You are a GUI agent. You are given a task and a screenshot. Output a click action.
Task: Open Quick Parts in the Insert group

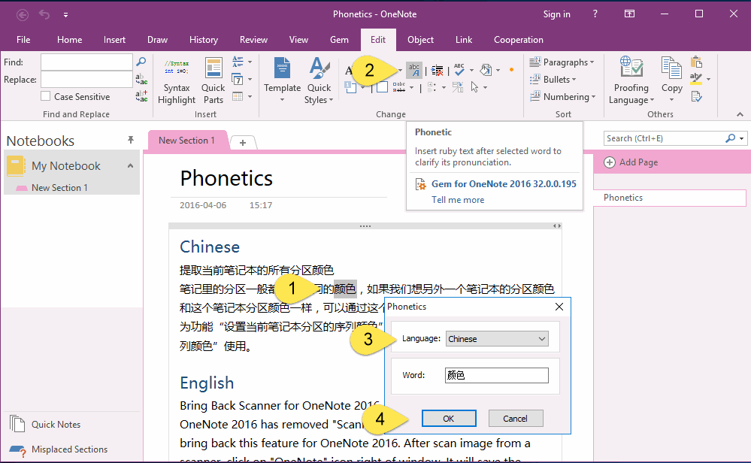[x=213, y=79]
